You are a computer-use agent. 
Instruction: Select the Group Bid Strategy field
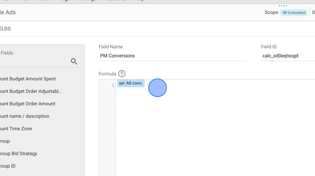pos(19,153)
